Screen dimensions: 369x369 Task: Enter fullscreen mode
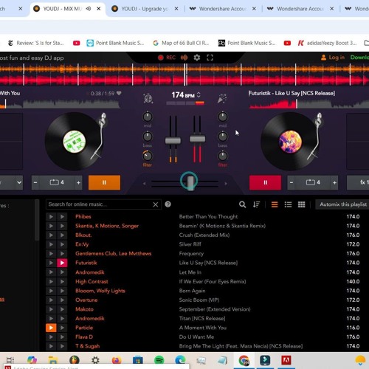[x=210, y=58]
